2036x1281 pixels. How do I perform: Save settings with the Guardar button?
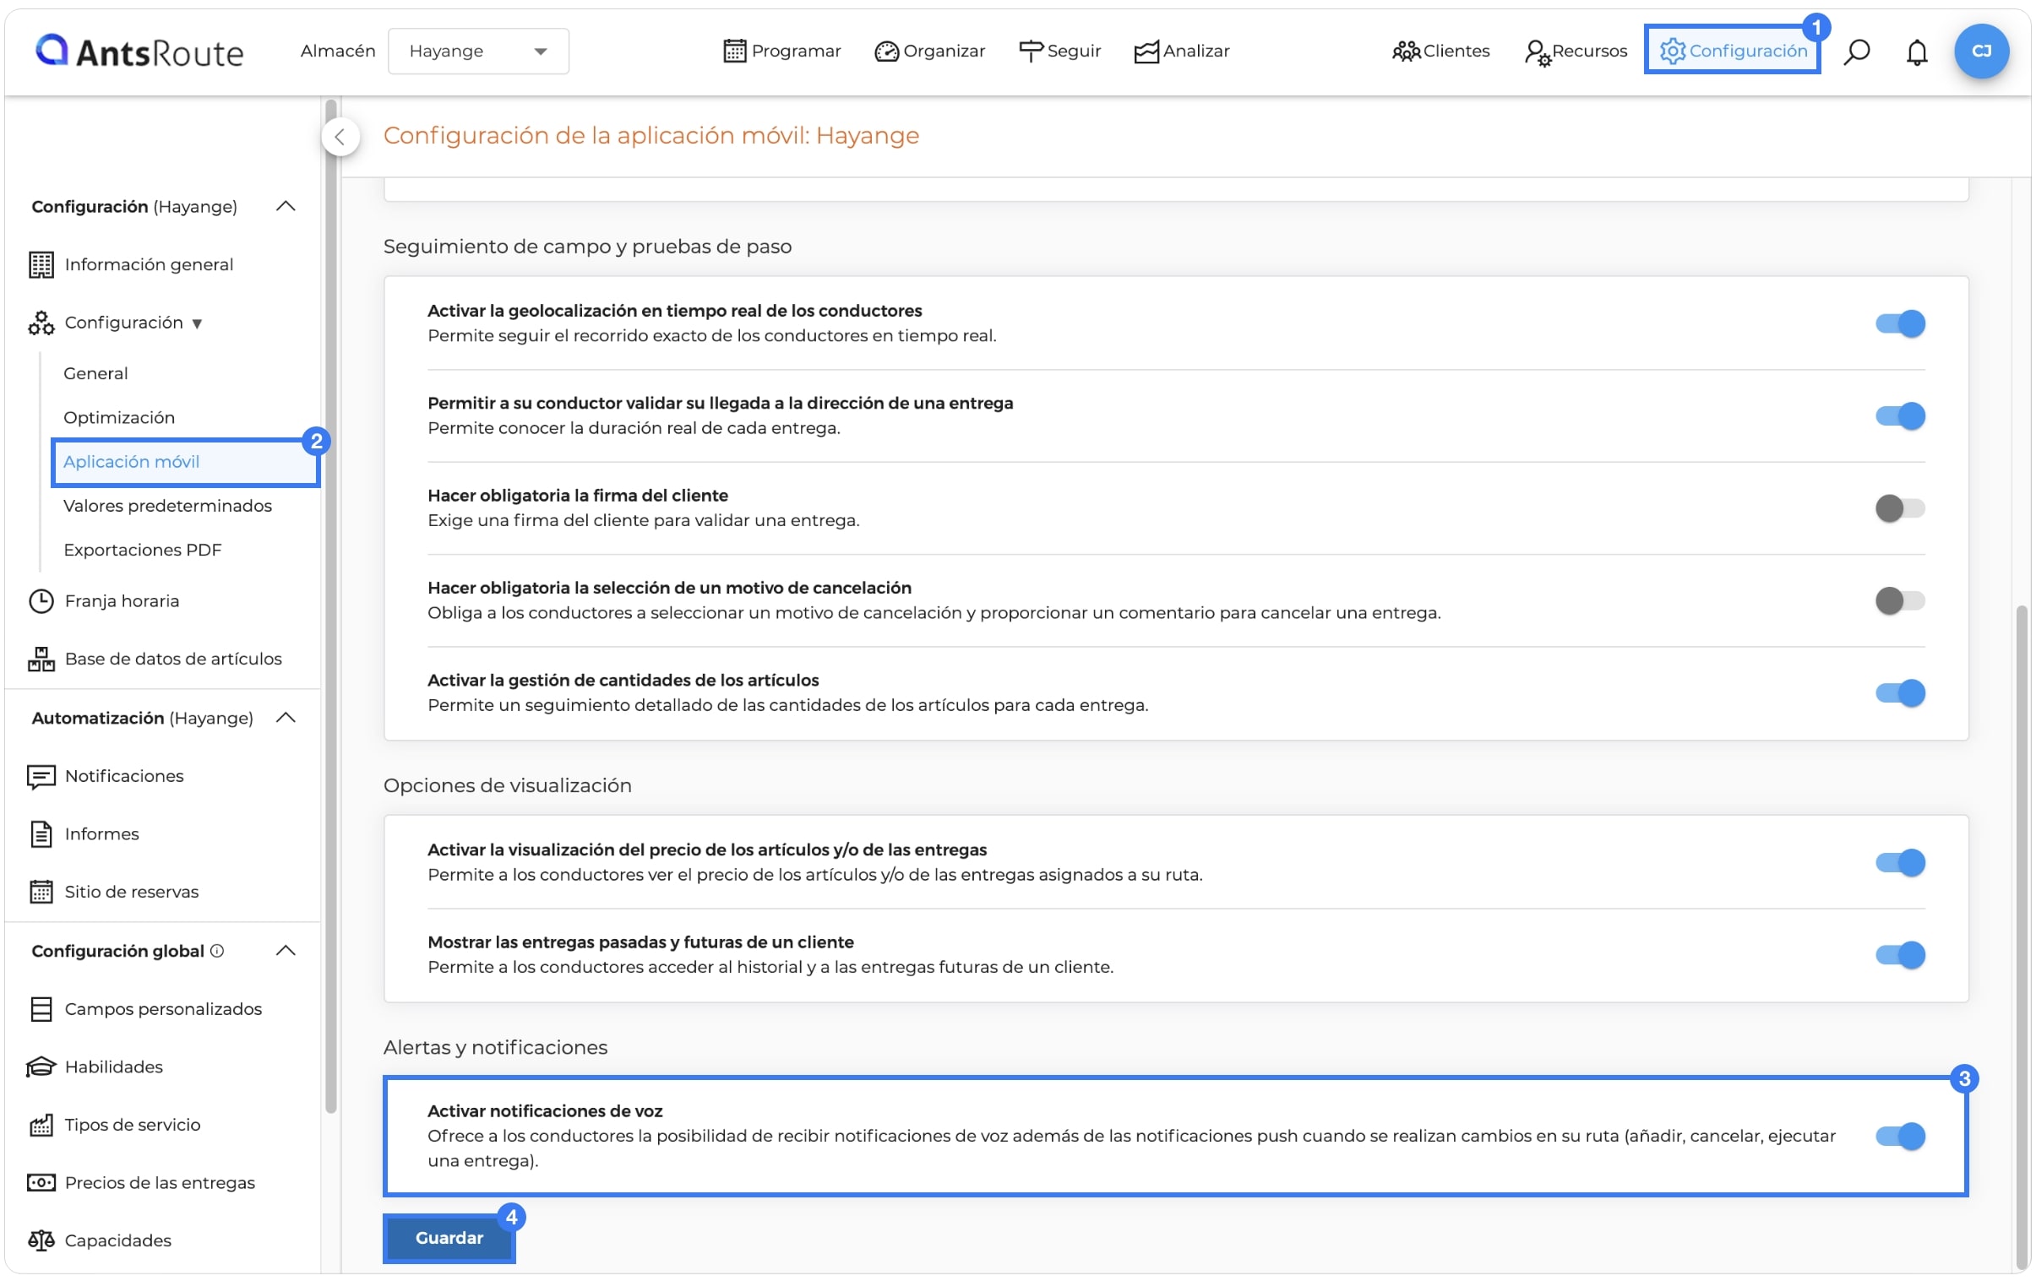[x=449, y=1238]
